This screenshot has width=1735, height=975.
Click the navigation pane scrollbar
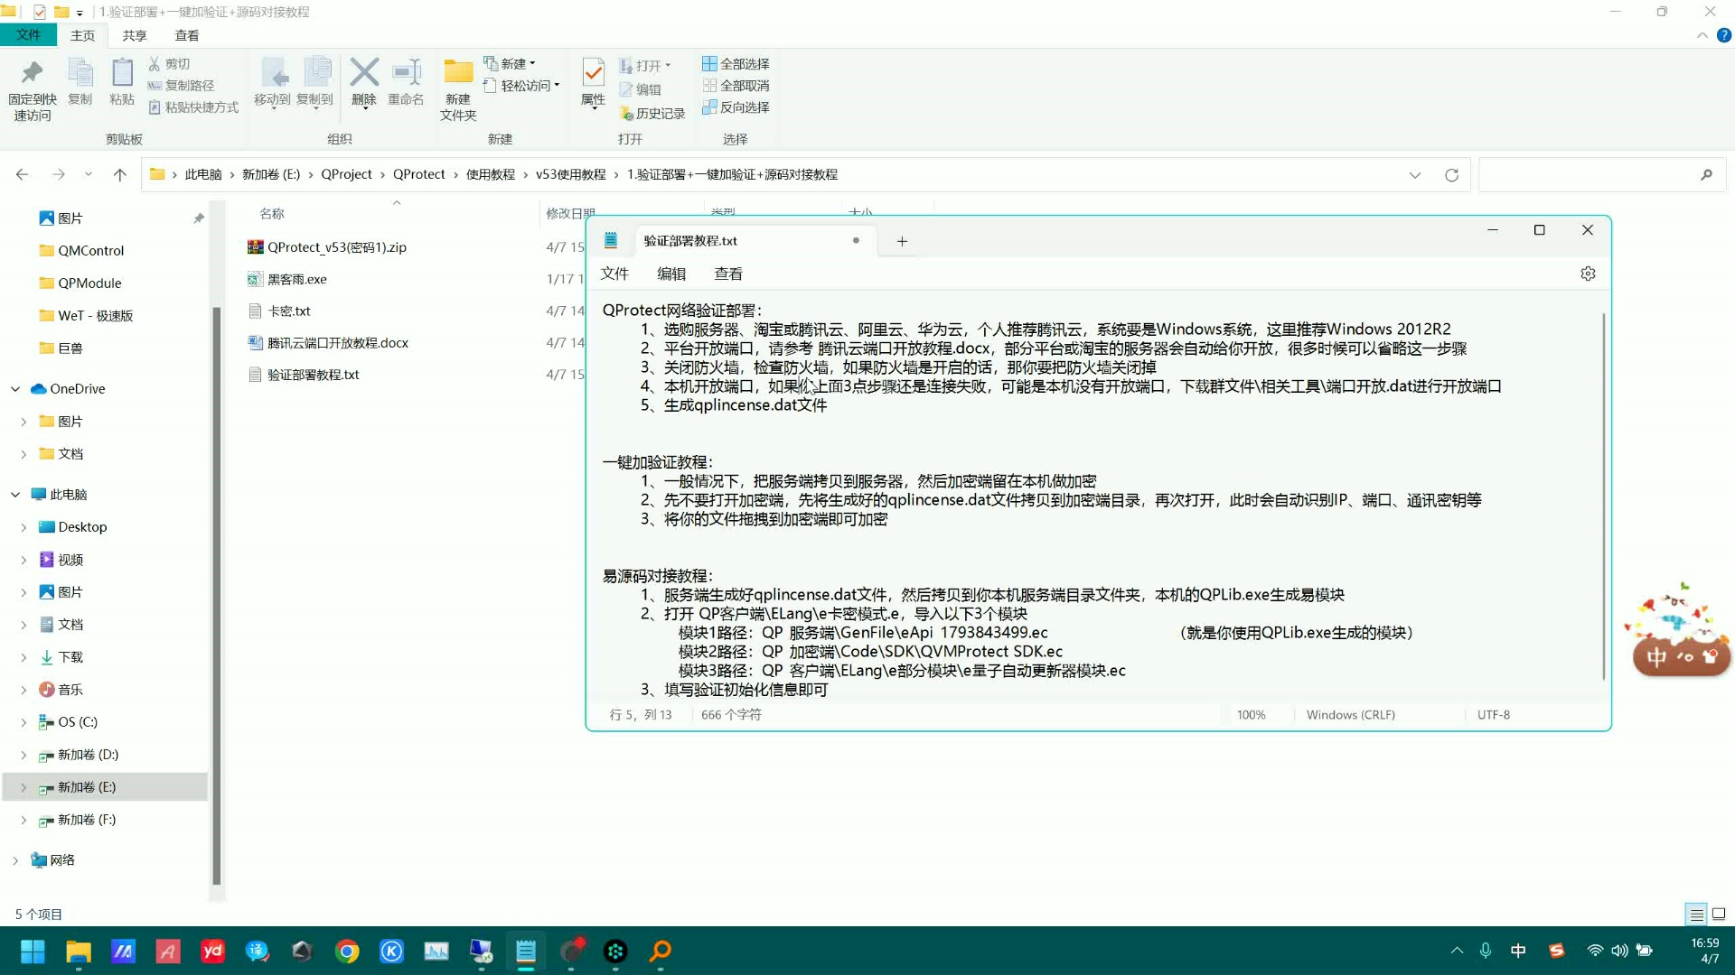pos(216,596)
